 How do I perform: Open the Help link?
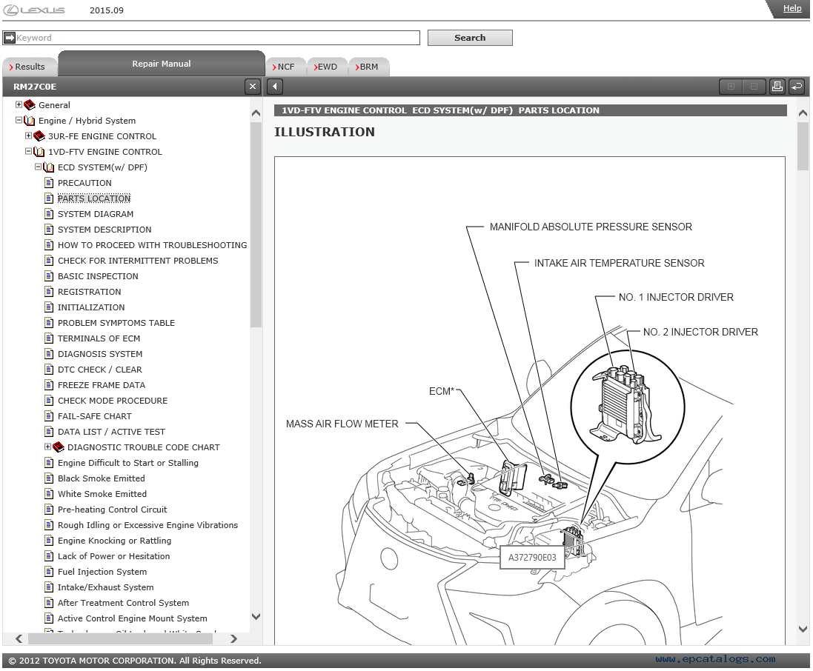(792, 8)
